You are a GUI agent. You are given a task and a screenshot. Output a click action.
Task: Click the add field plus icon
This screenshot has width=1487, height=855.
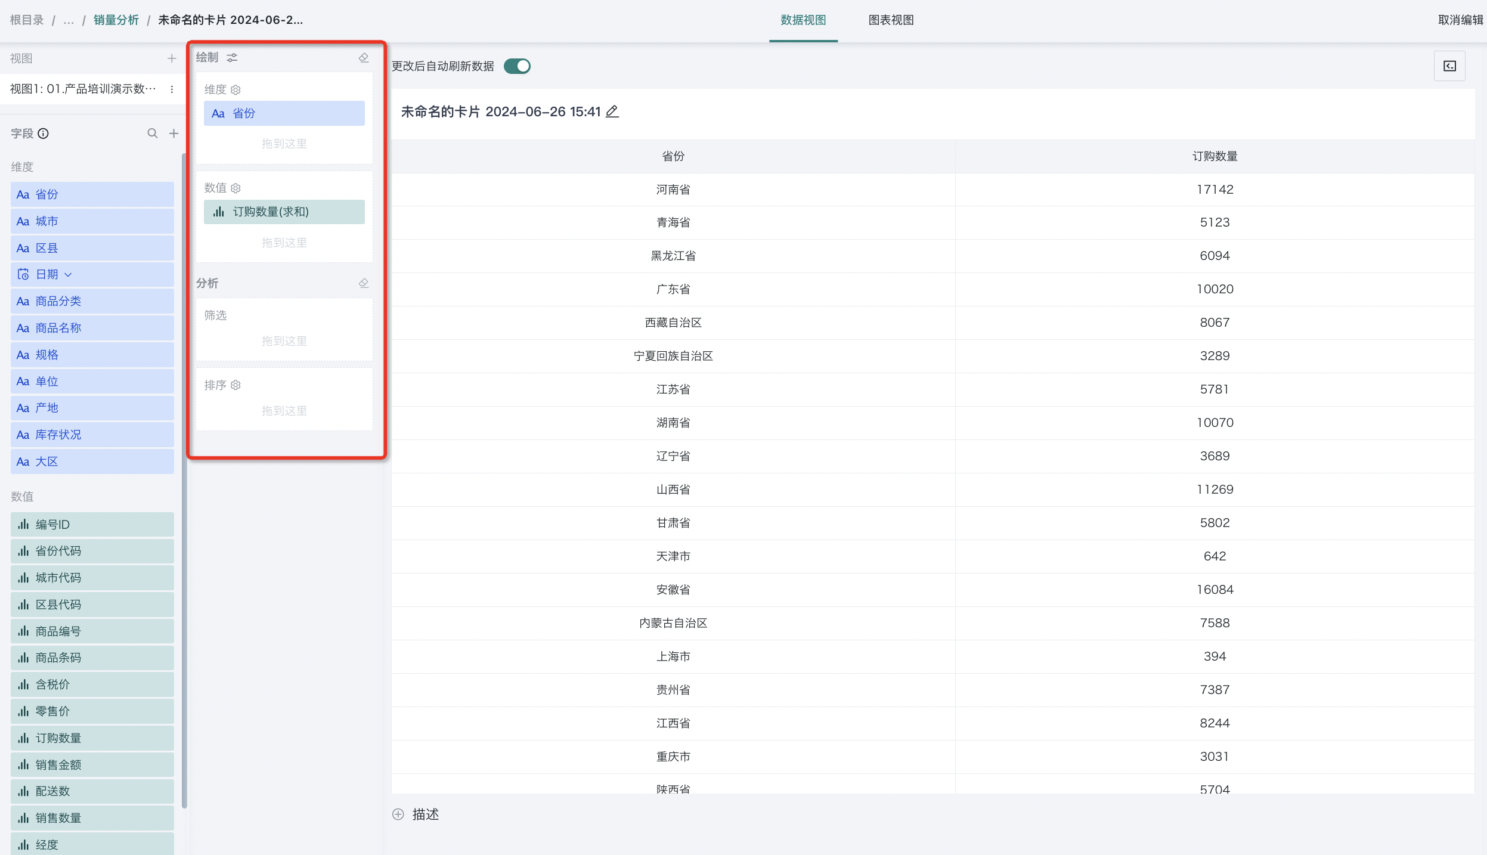tap(174, 134)
